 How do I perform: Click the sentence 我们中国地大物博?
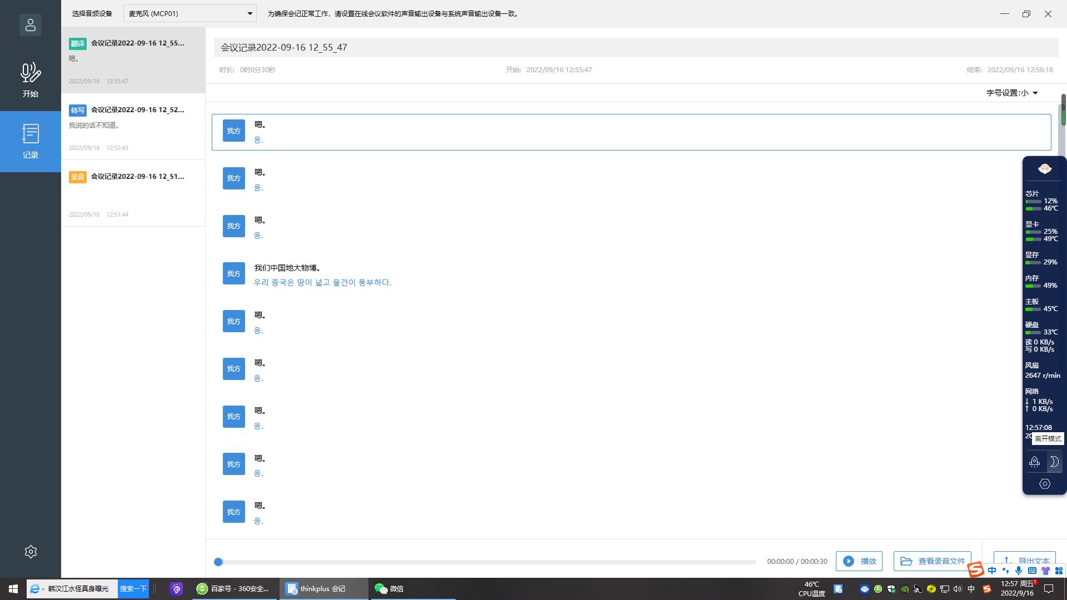pyautogui.click(x=287, y=268)
